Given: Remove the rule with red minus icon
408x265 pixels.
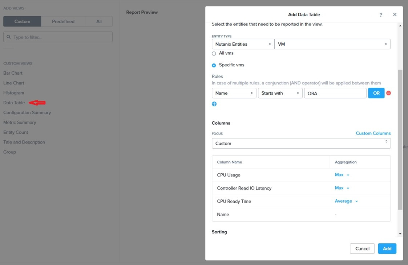Looking at the screenshot, I should [388, 93].
